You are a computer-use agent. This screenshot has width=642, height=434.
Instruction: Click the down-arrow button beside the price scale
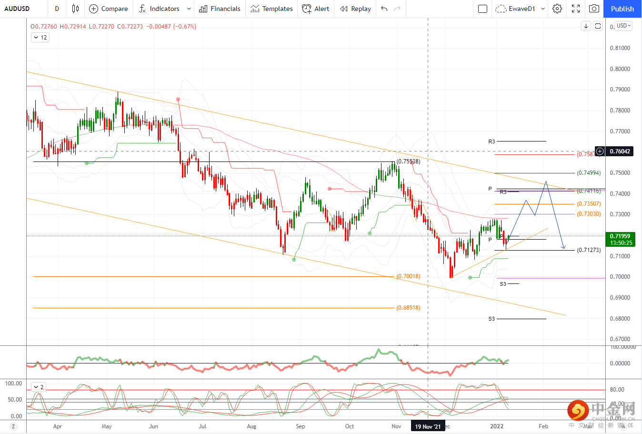586,26
